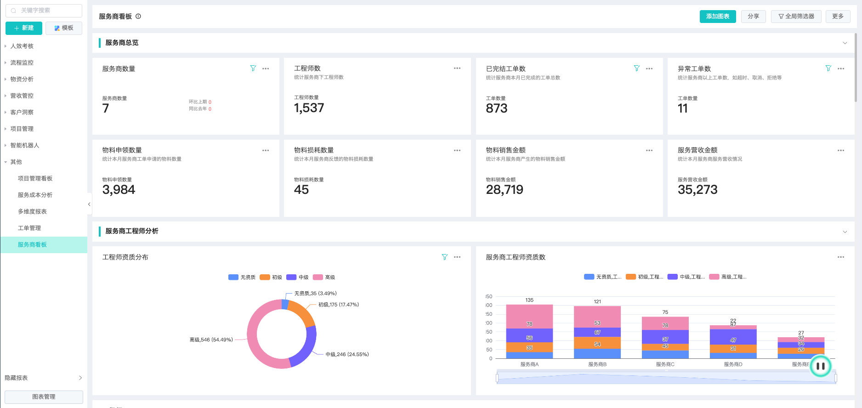
Task: Open 更多 menu button
Action: pos(838,17)
